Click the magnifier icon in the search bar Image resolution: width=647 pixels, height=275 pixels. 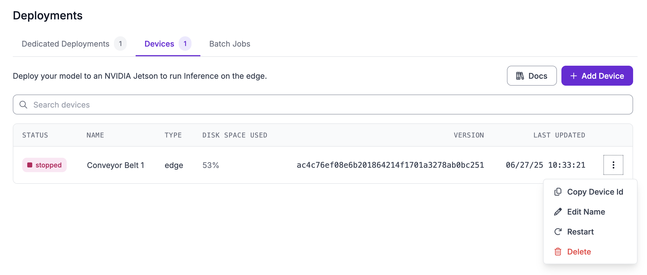click(23, 105)
